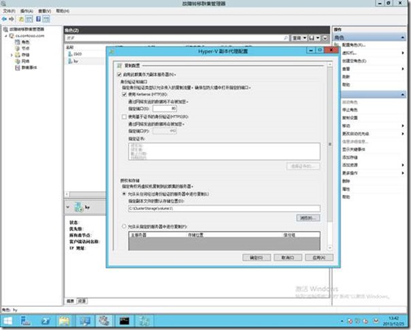
Task: Click the Back arrow in the toolbar
Action: [4, 19]
